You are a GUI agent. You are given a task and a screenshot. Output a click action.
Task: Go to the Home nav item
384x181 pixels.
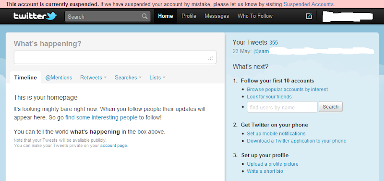click(166, 16)
